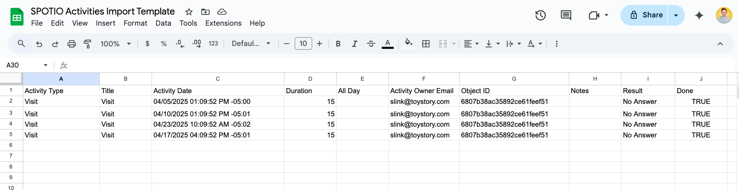
Task: Click the merge cells icon
Action: pos(443,43)
